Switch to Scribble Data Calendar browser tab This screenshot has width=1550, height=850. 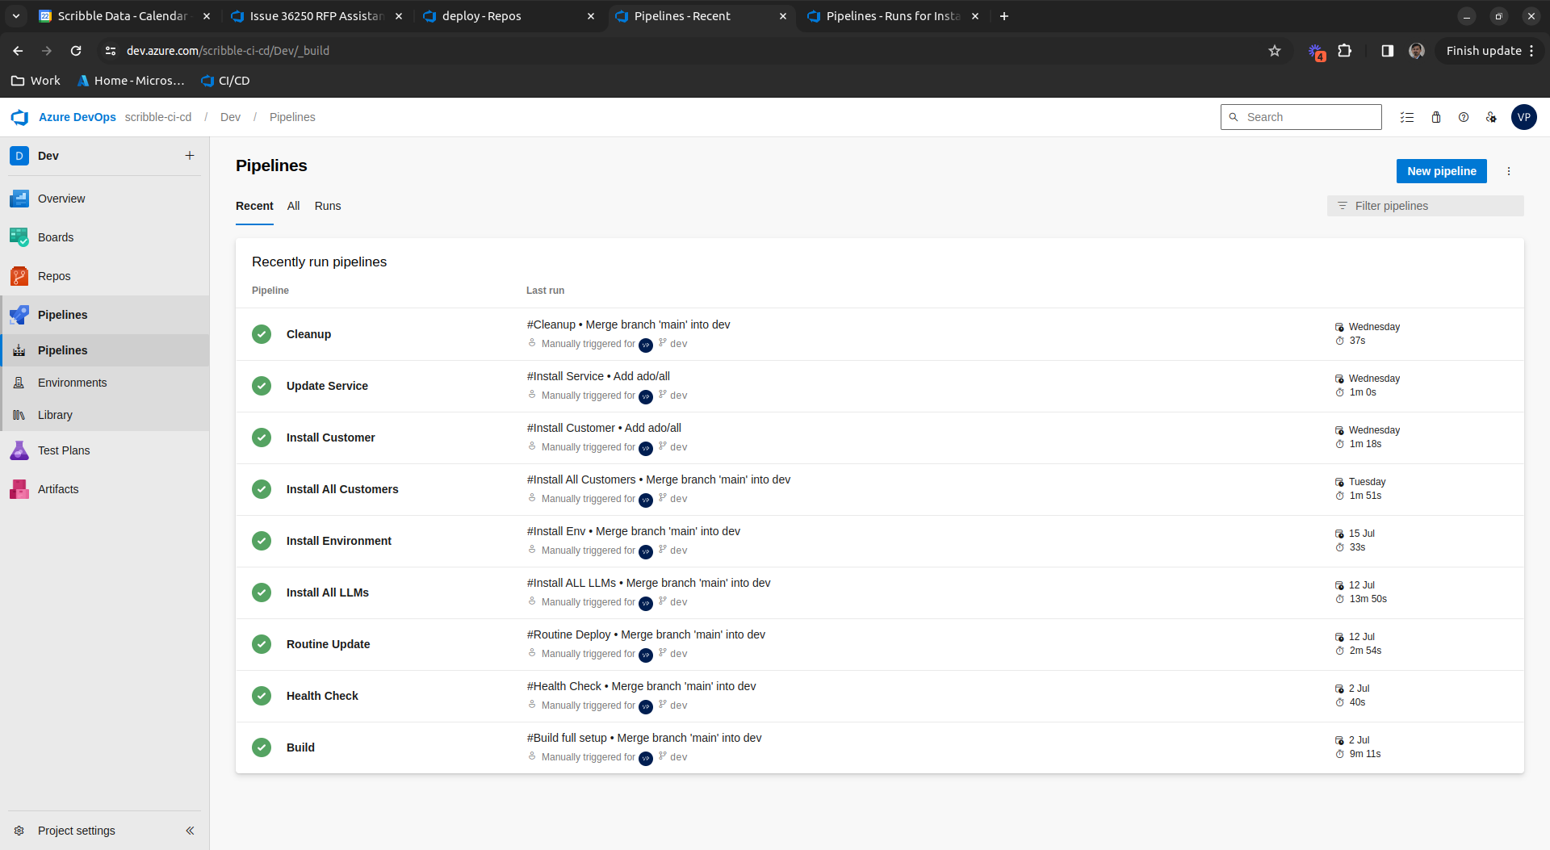click(123, 16)
